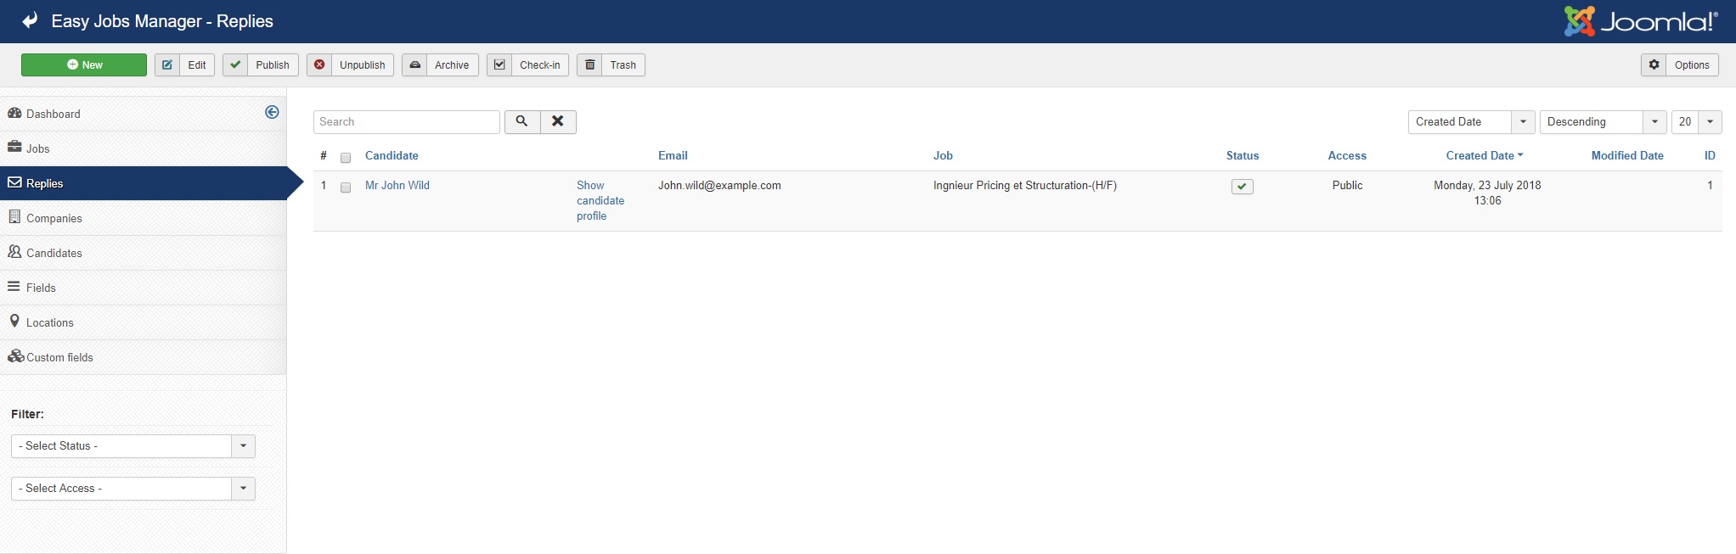Viewport: 1736px width, 554px height.
Task: Clear search with the X button
Action: coord(558,122)
